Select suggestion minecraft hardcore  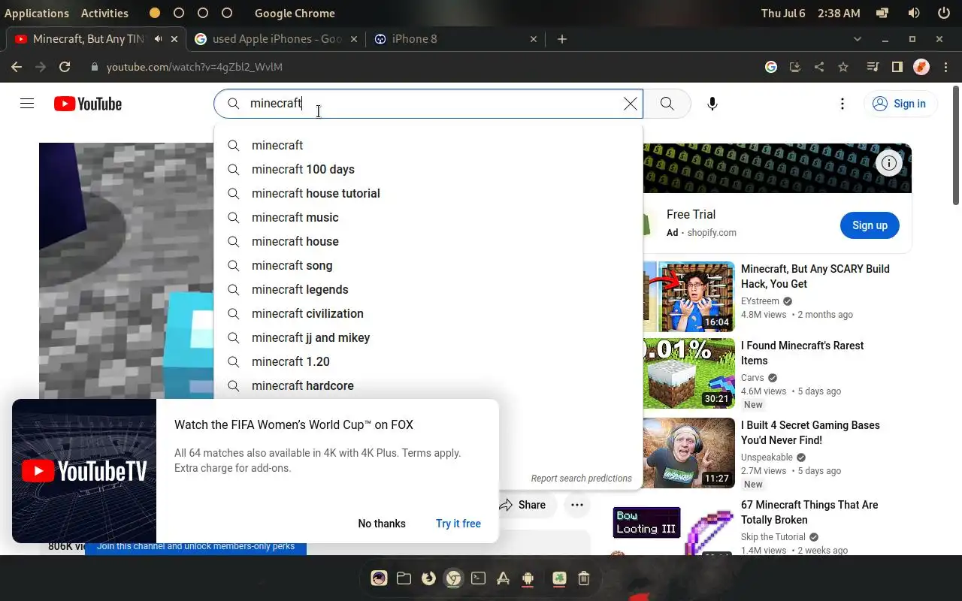428,385
